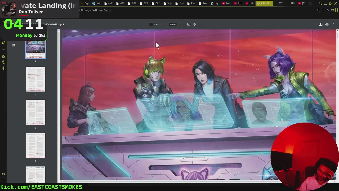The width and height of the screenshot is (339, 191).
Task: Switch to the 'bigc' tab
Action: pyautogui.click(x=215, y=3)
